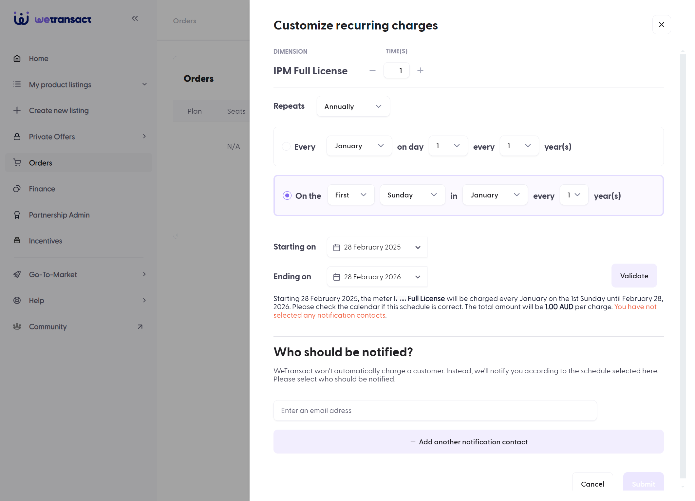695x501 pixels.
Task: Close the Customize recurring charges panel
Action: click(662, 25)
